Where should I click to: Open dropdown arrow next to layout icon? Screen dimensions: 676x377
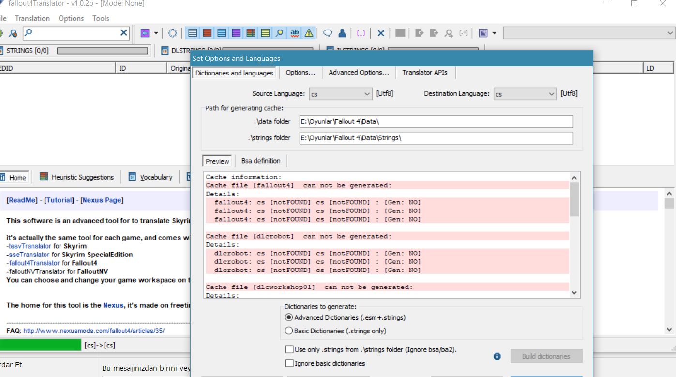pos(494,33)
